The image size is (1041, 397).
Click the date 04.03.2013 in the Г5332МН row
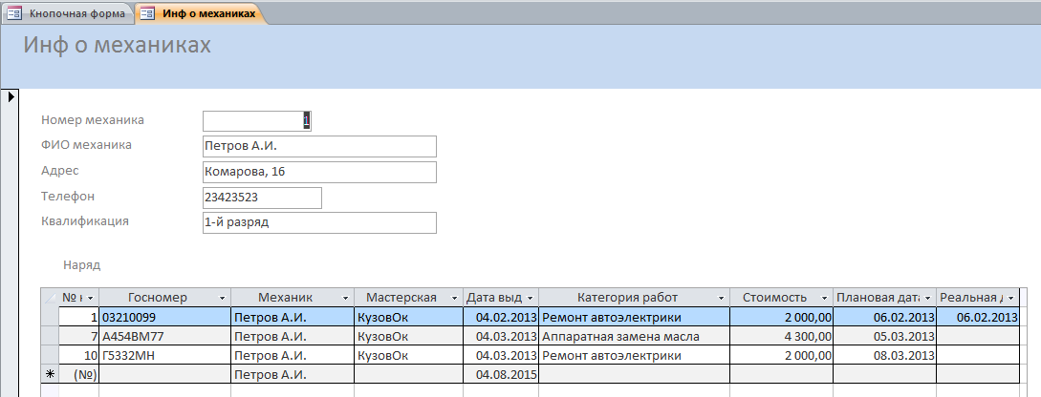[501, 355]
